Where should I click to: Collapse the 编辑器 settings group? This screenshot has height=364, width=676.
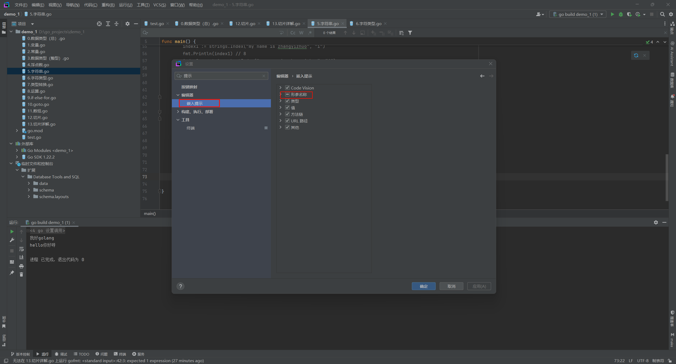[x=178, y=95]
